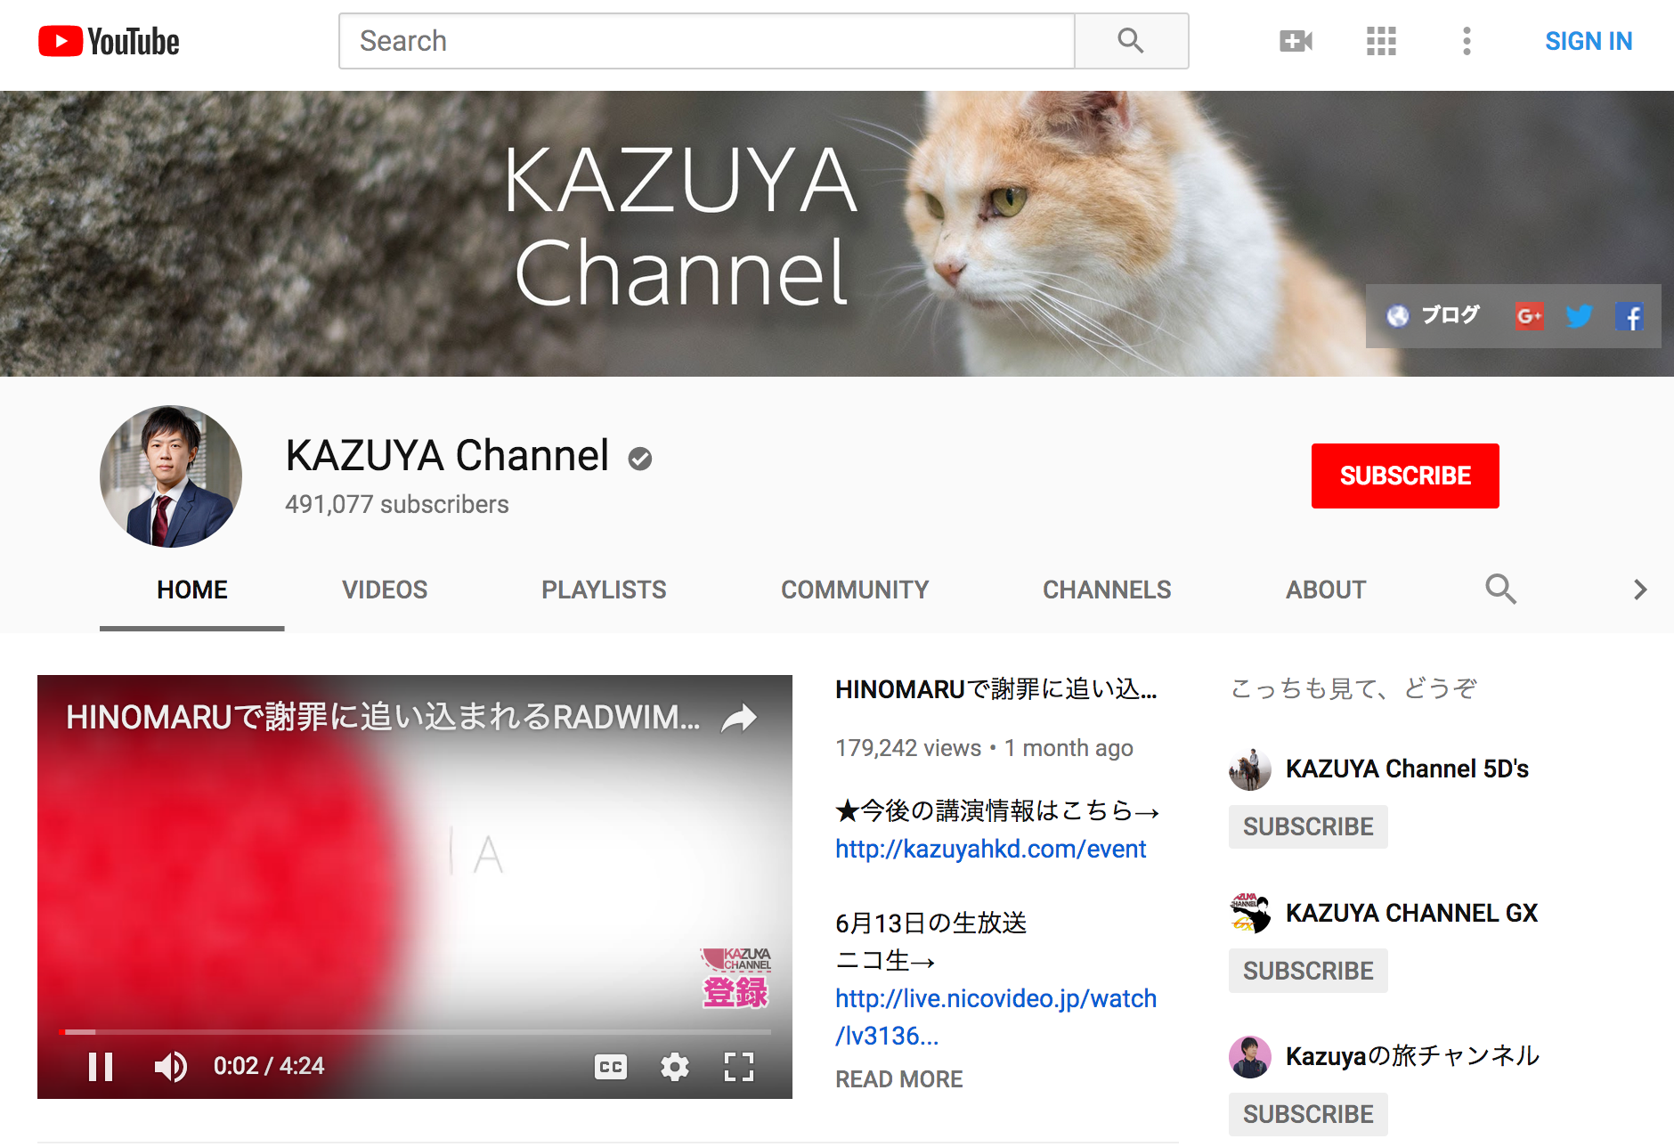Open the KAZUYA Channel 5D's channel name
The height and width of the screenshot is (1147, 1674).
pos(1407,769)
